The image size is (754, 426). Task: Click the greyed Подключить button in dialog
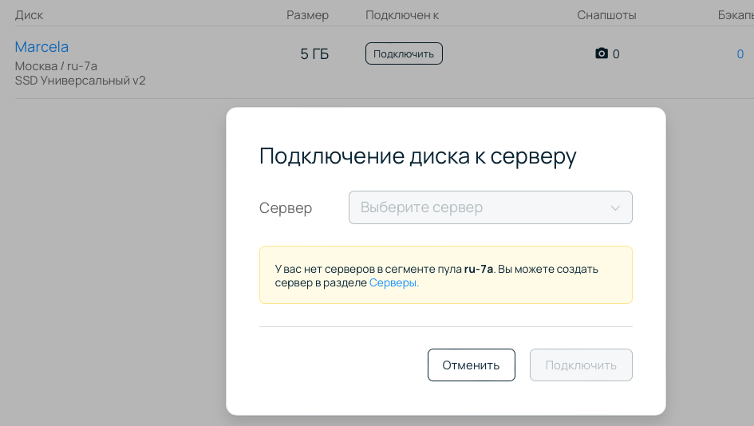pos(581,365)
